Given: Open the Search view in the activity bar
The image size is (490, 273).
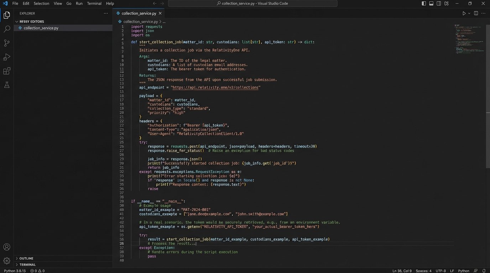Looking at the screenshot, I should (7, 29).
